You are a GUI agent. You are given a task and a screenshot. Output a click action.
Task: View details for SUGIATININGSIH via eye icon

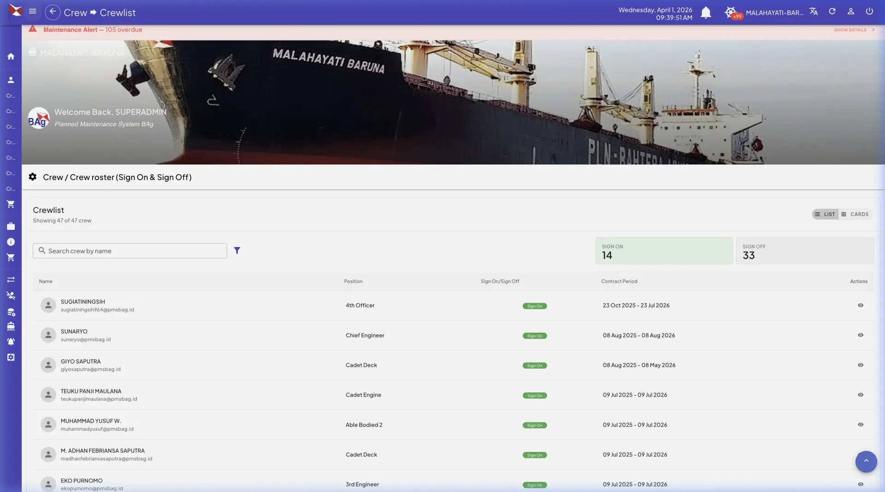click(x=860, y=305)
